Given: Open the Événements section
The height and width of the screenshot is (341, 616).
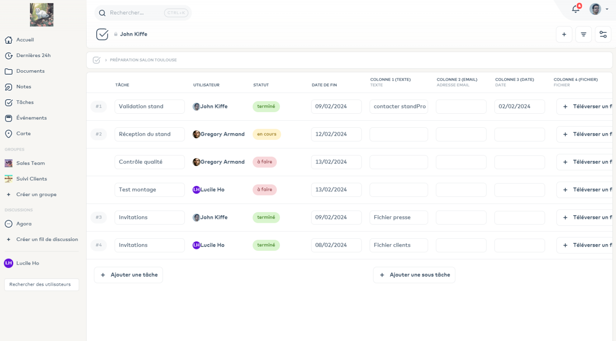Looking at the screenshot, I should point(31,118).
